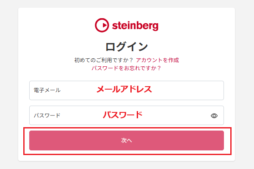Viewport: 254px width, 169px height.
Task: Click the Steinberg play-circle logo icon
Action: [102, 25]
